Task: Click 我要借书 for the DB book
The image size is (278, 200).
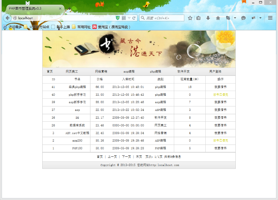Action: tap(221, 118)
